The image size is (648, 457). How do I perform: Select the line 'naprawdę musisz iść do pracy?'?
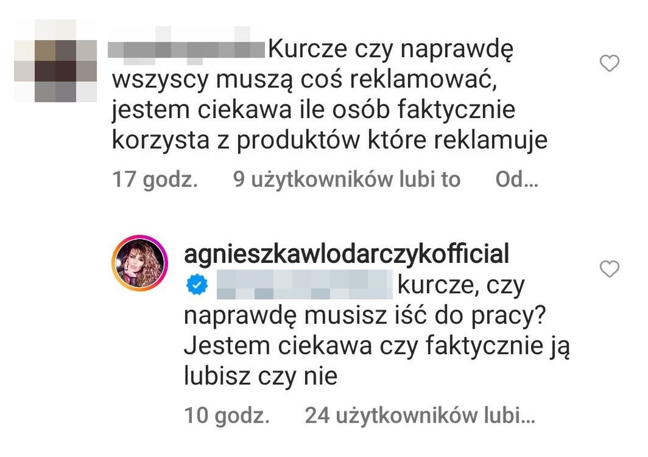coord(365,316)
